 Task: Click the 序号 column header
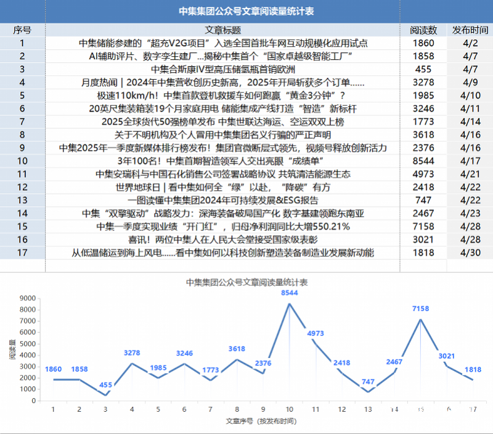22,30
